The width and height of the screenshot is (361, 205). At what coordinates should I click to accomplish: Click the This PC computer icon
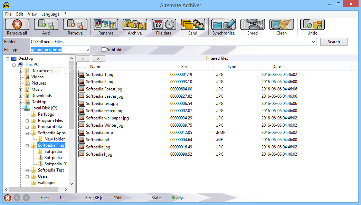point(21,65)
